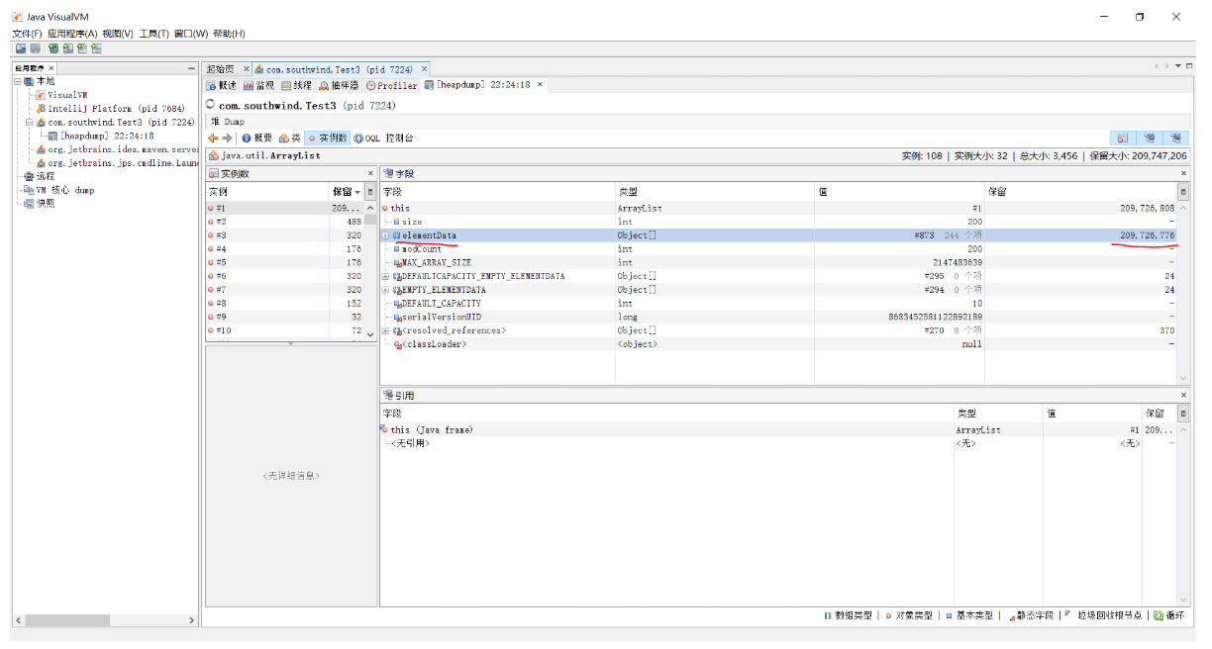Open the 概要 summary view

pyautogui.click(x=256, y=139)
